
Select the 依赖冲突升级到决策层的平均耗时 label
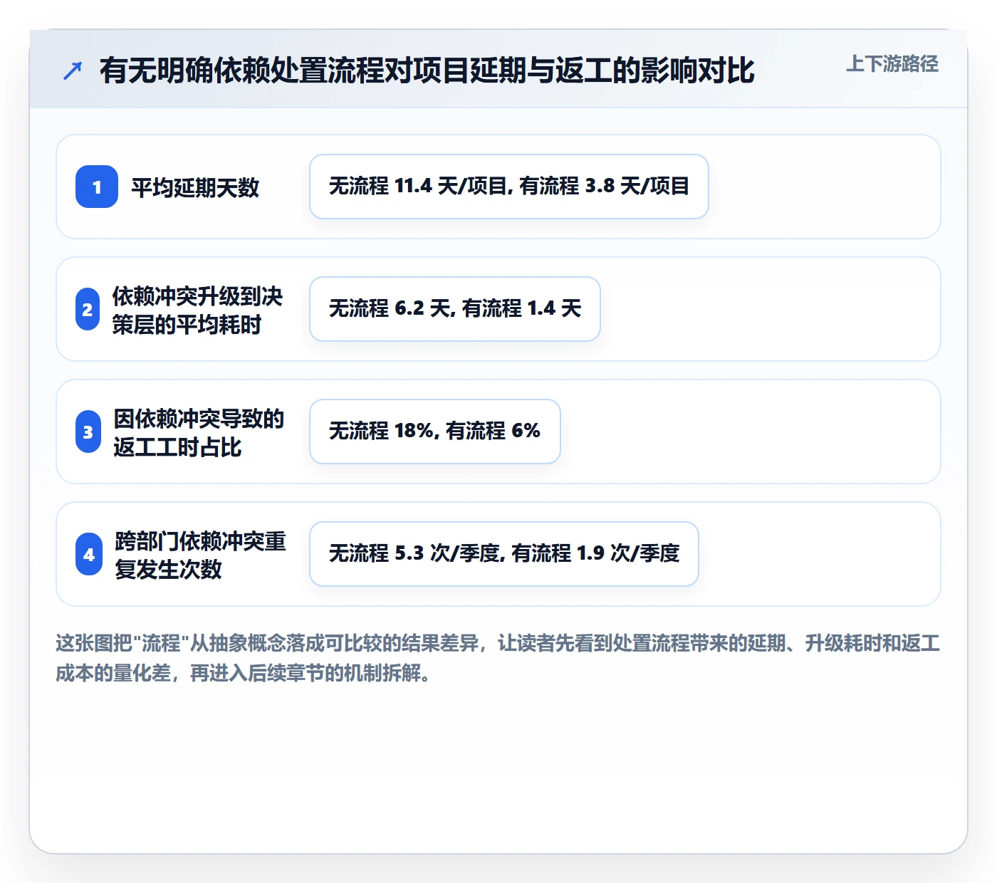[x=197, y=310]
